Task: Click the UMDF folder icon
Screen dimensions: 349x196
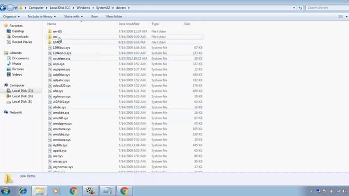Action: point(50,42)
